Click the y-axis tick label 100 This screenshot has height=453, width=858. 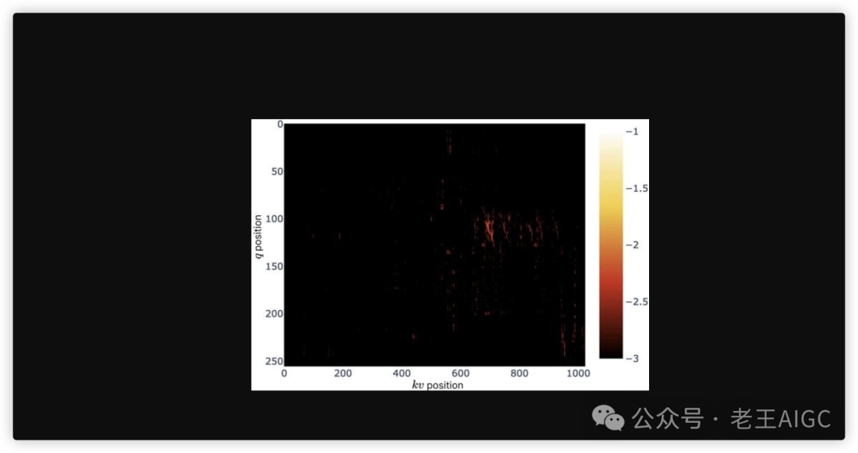pyautogui.click(x=274, y=219)
